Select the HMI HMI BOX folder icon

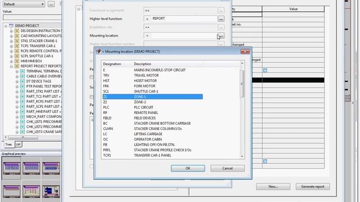click(17, 61)
